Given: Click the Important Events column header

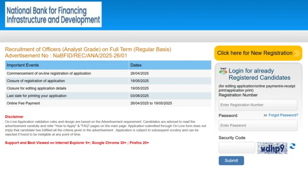Looking at the screenshot, I should pyautogui.click(x=67, y=65).
